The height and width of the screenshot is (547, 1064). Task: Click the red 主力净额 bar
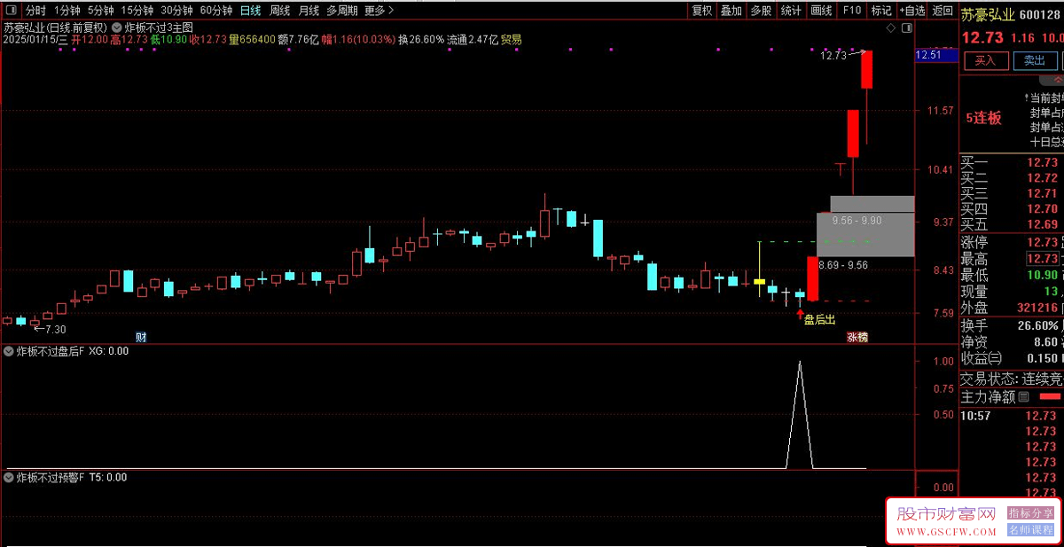pyautogui.click(x=1050, y=397)
